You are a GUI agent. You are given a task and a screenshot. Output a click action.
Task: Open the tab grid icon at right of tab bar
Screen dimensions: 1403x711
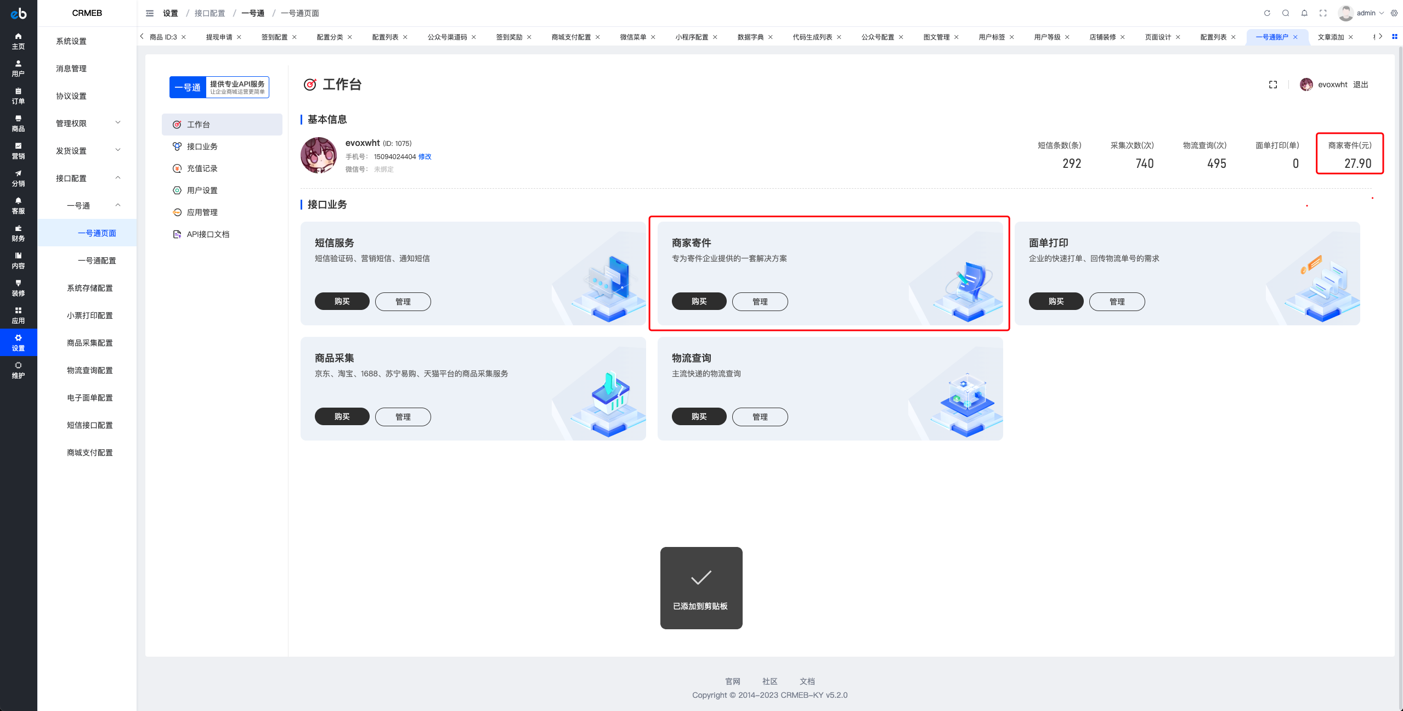click(1395, 37)
